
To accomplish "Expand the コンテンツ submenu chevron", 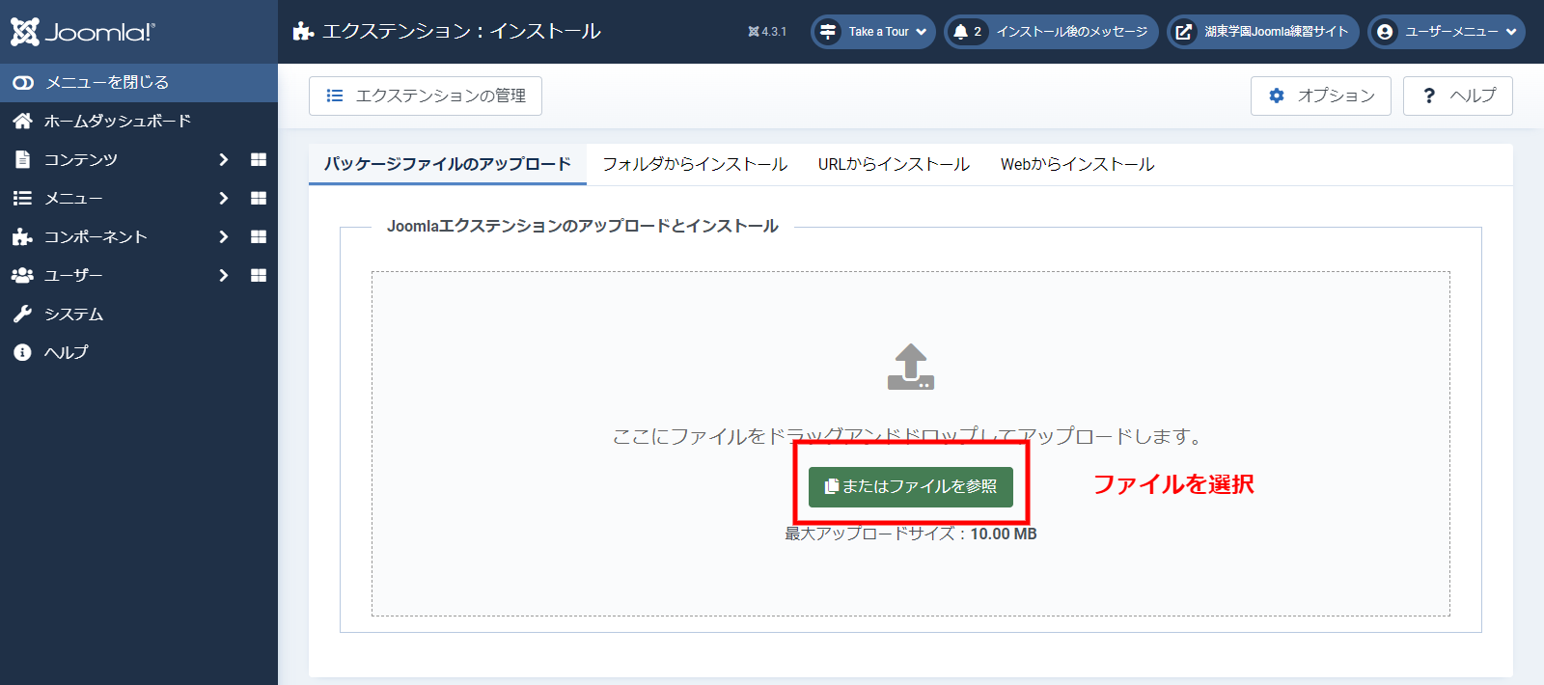I will coord(224,159).
